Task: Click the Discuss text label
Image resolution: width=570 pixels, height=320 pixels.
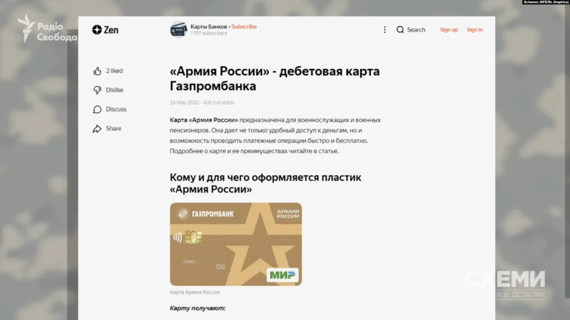Action: coord(116,110)
